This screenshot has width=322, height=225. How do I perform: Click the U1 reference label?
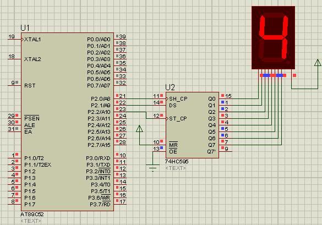pyautogui.click(x=25, y=28)
